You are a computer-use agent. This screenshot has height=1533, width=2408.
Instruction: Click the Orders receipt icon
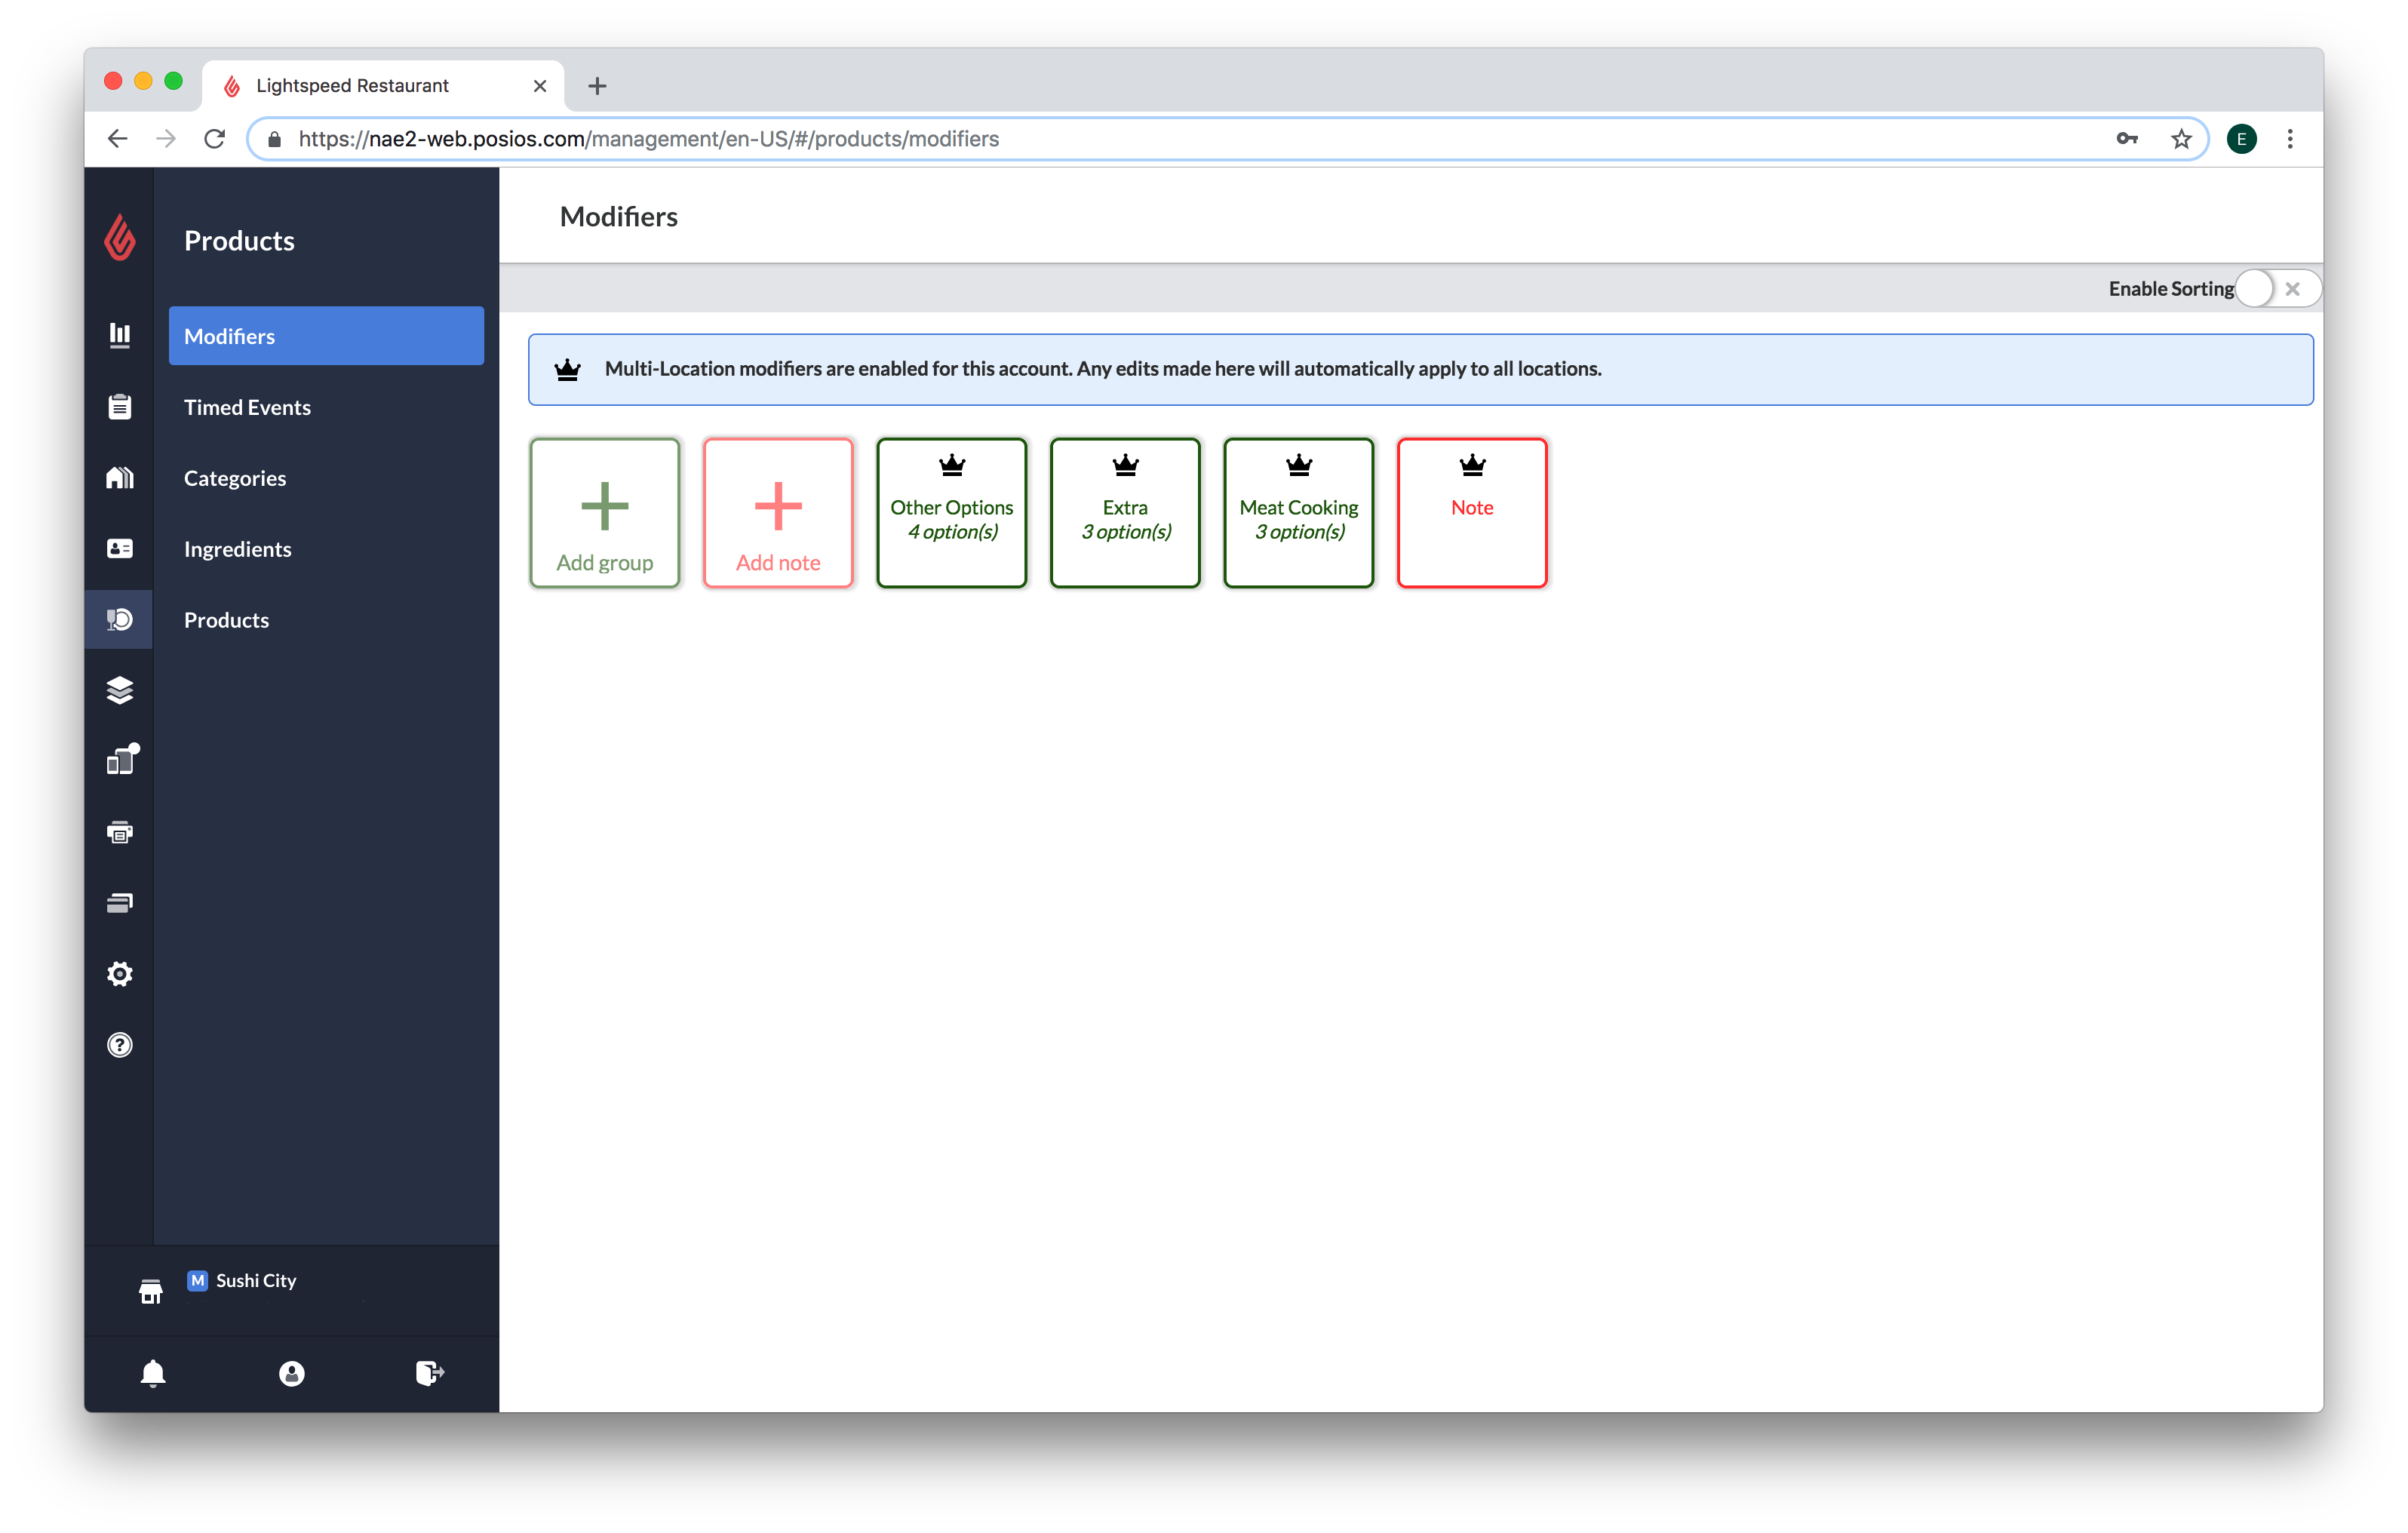[118, 407]
